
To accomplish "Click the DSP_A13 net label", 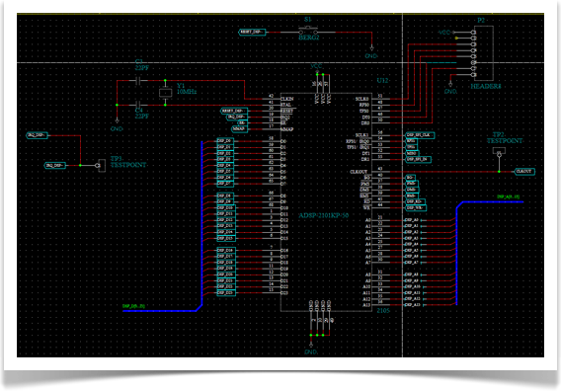I will 413,305.
